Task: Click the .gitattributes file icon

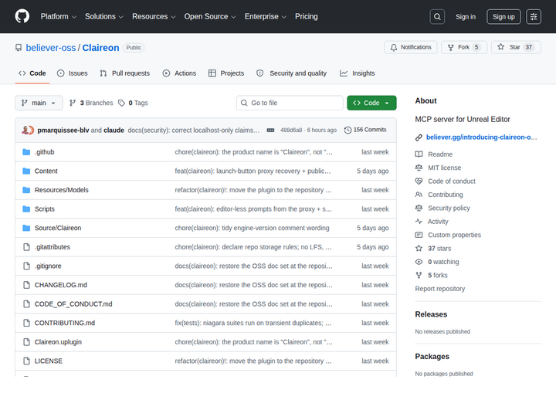Action: tap(26, 247)
